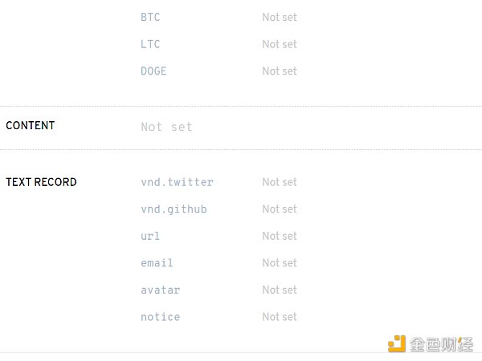This screenshot has width=482, height=361.
Task: Select the vnd.github text record key
Action: [x=174, y=209]
